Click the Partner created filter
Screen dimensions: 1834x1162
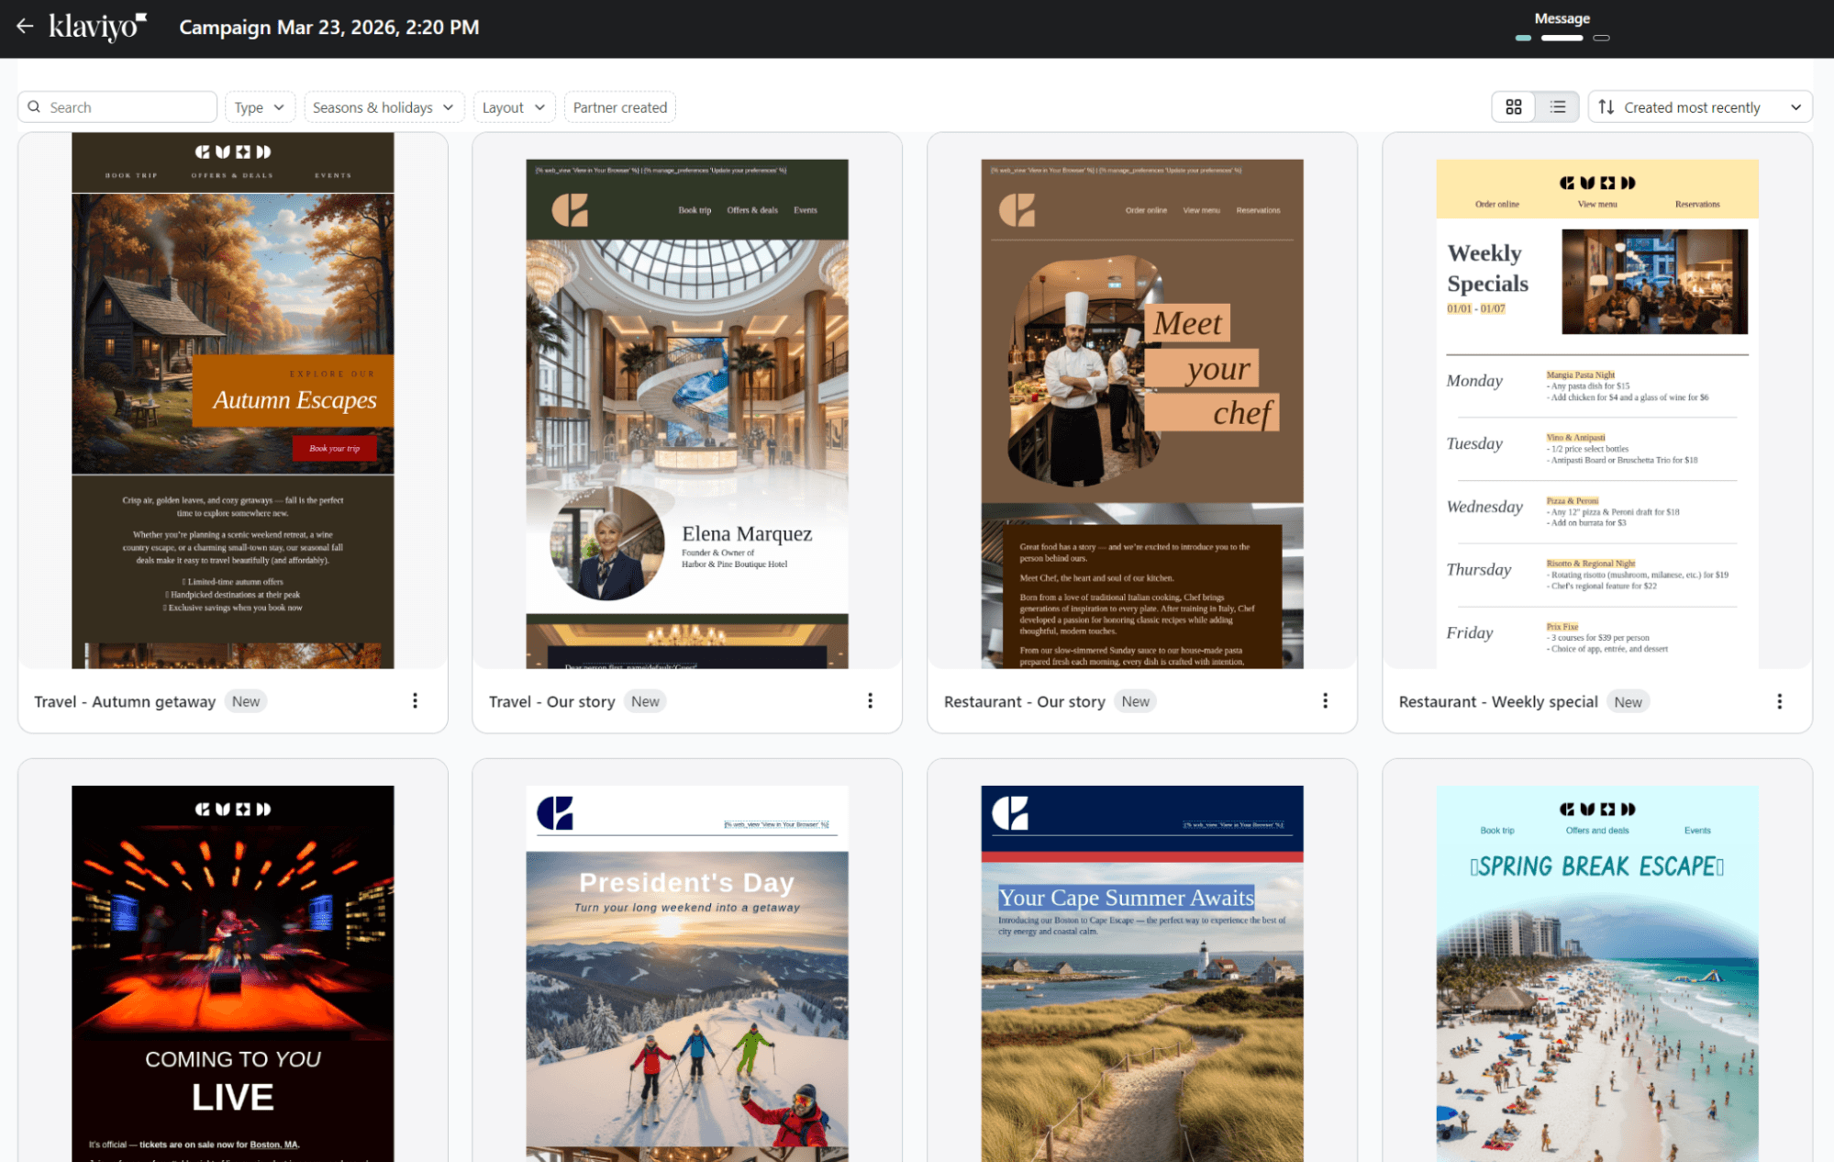tap(619, 106)
